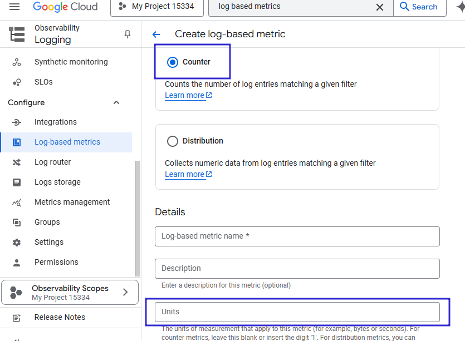Click the SLOs icon
465x341 pixels.
coord(17,82)
